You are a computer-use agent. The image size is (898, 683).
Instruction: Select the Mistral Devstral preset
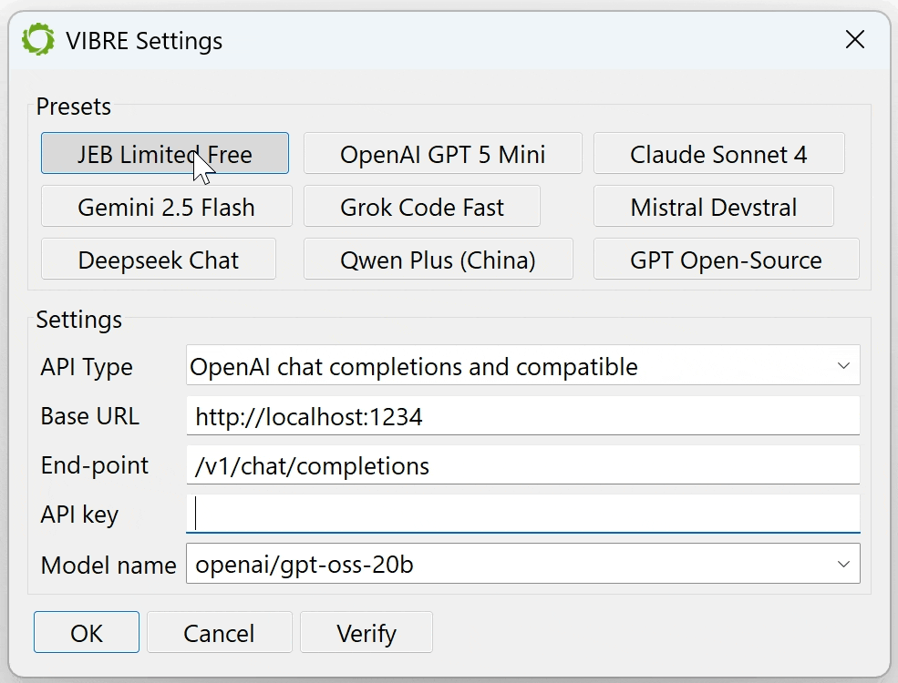[x=714, y=206]
